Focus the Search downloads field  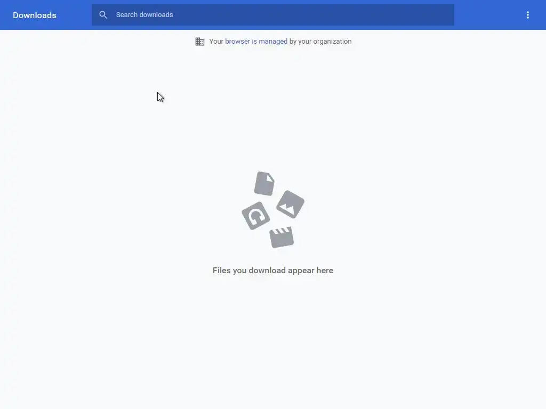pos(272,15)
